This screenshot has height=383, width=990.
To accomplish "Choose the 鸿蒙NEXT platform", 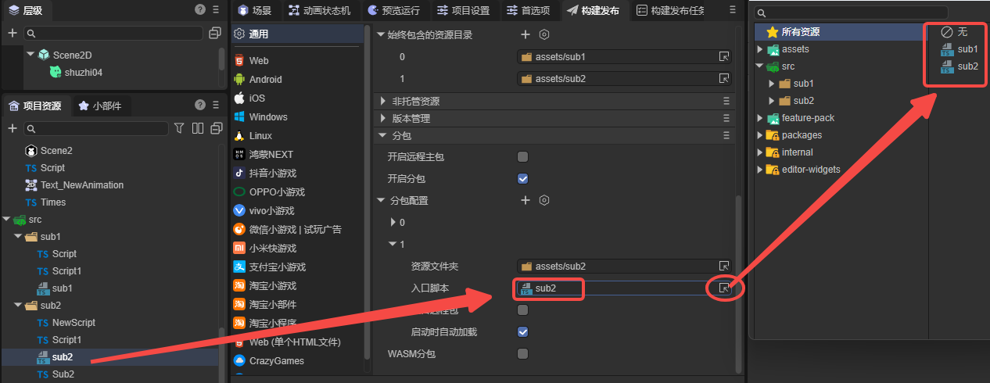I will (270, 154).
